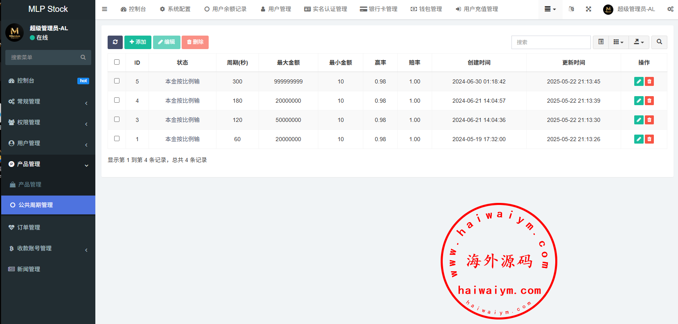
Task: Open the 银行卡管理 top tab
Action: (378, 9)
